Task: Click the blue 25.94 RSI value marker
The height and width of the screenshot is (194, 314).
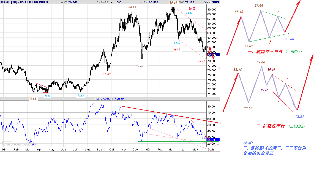Action: (213, 140)
